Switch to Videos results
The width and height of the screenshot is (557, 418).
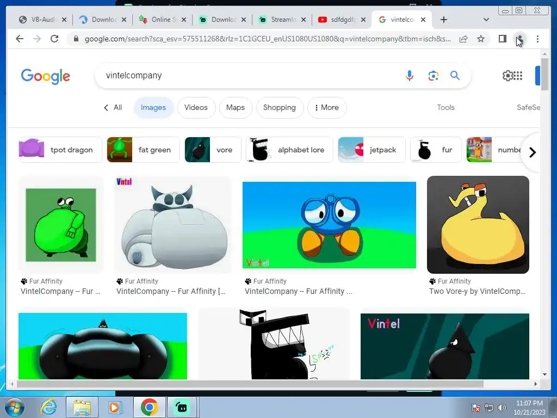point(196,107)
